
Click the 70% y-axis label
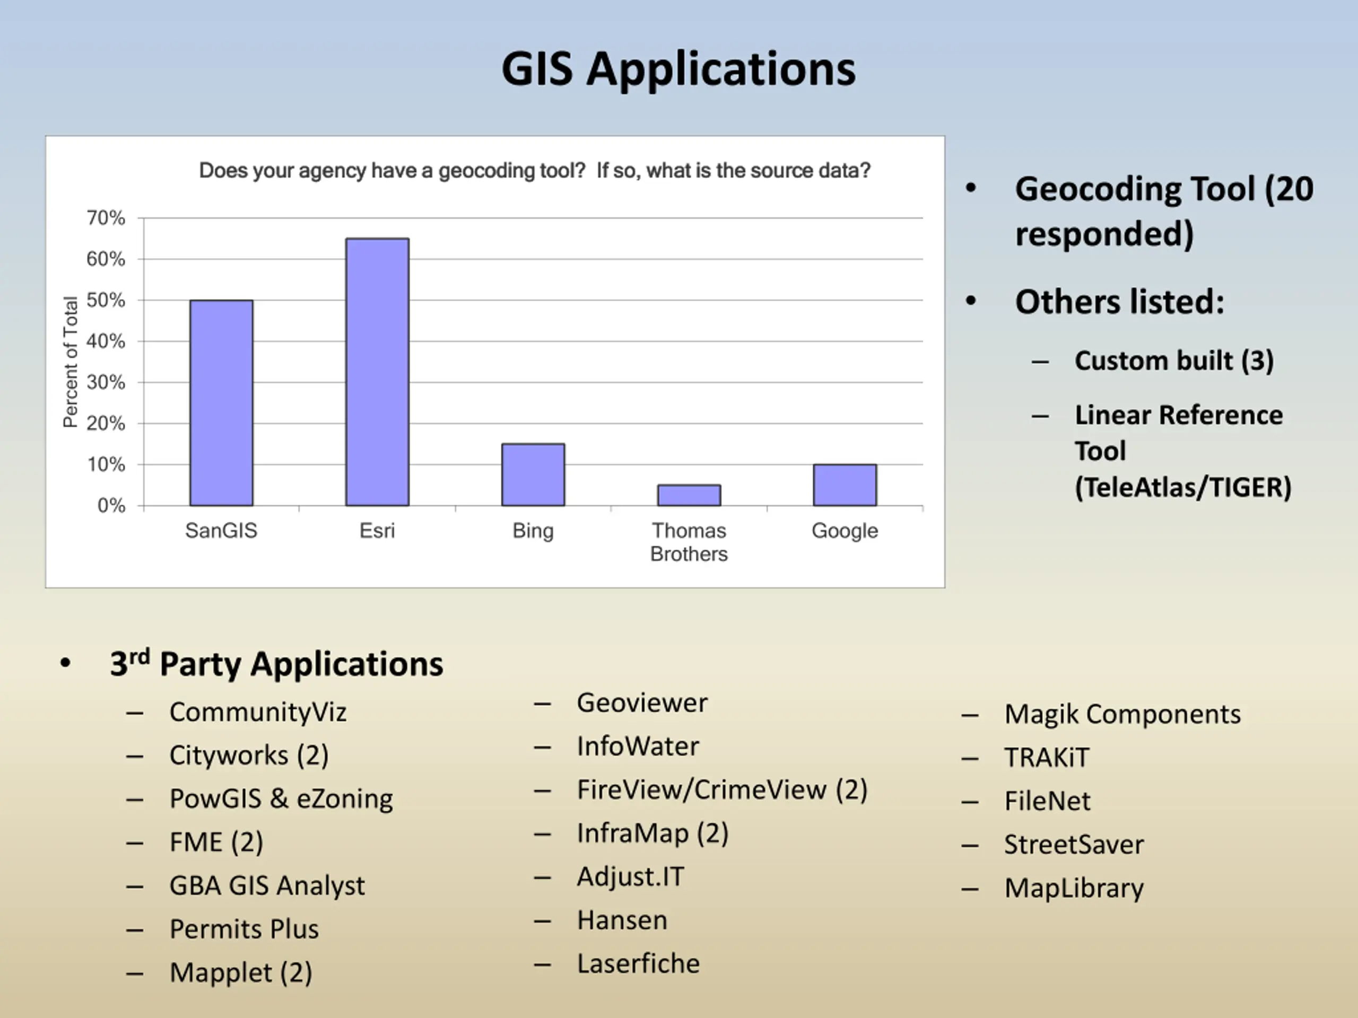pos(106,218)
